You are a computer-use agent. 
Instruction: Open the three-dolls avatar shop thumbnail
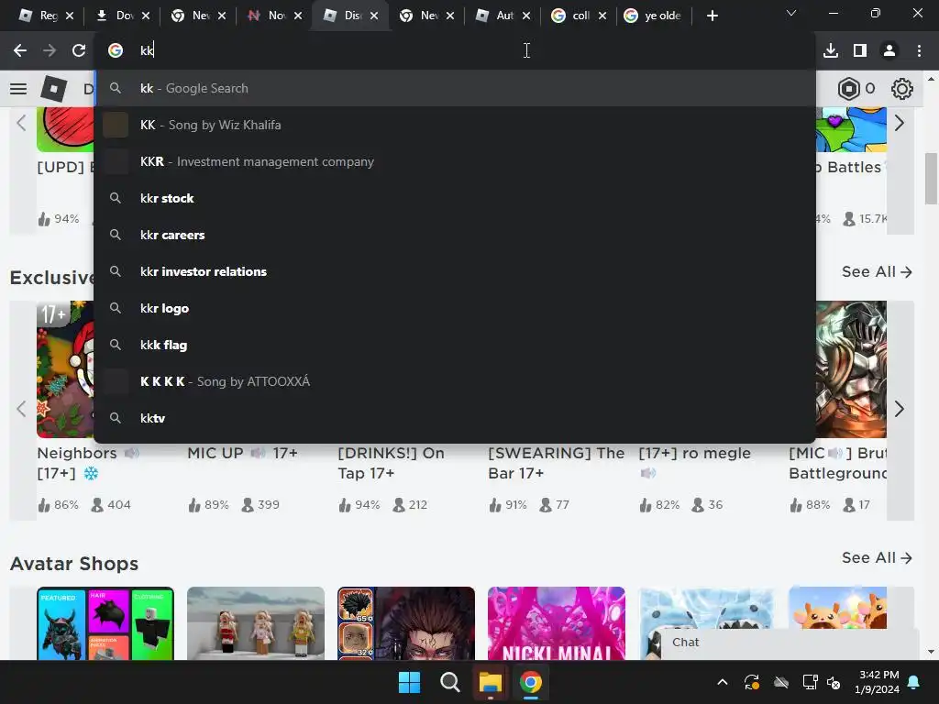click(x=256, y=623)
